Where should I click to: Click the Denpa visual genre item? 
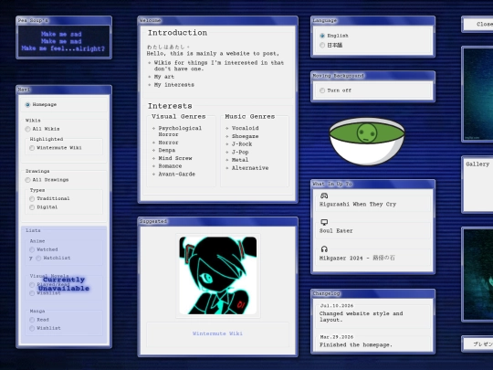pyautogui.click(x=167, y=151)
